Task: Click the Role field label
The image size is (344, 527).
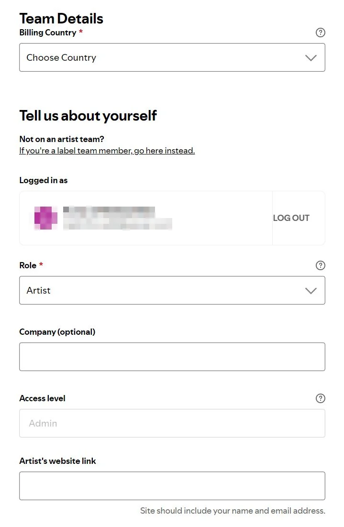Action: click(28, 265)
